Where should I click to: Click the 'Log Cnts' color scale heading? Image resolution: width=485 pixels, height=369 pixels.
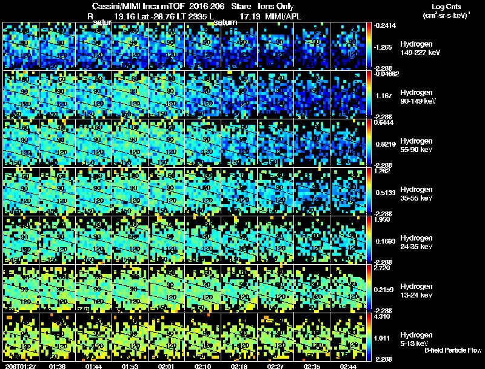[x=446, y=7]
